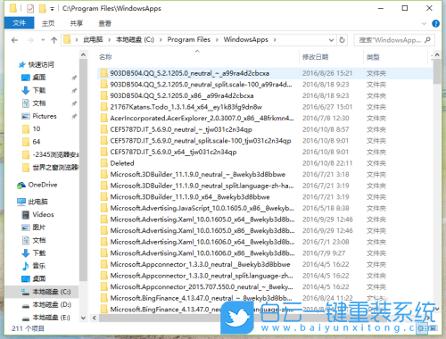Select 本地磁盘 (E:) in the navigation pane

tap(51, 318)
